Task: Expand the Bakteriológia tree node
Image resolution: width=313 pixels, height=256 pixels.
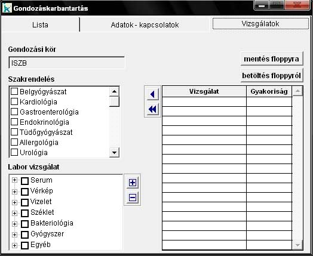Action: (14, 224)
